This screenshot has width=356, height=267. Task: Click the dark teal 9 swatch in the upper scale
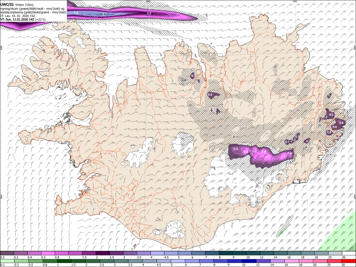point(239,253)
